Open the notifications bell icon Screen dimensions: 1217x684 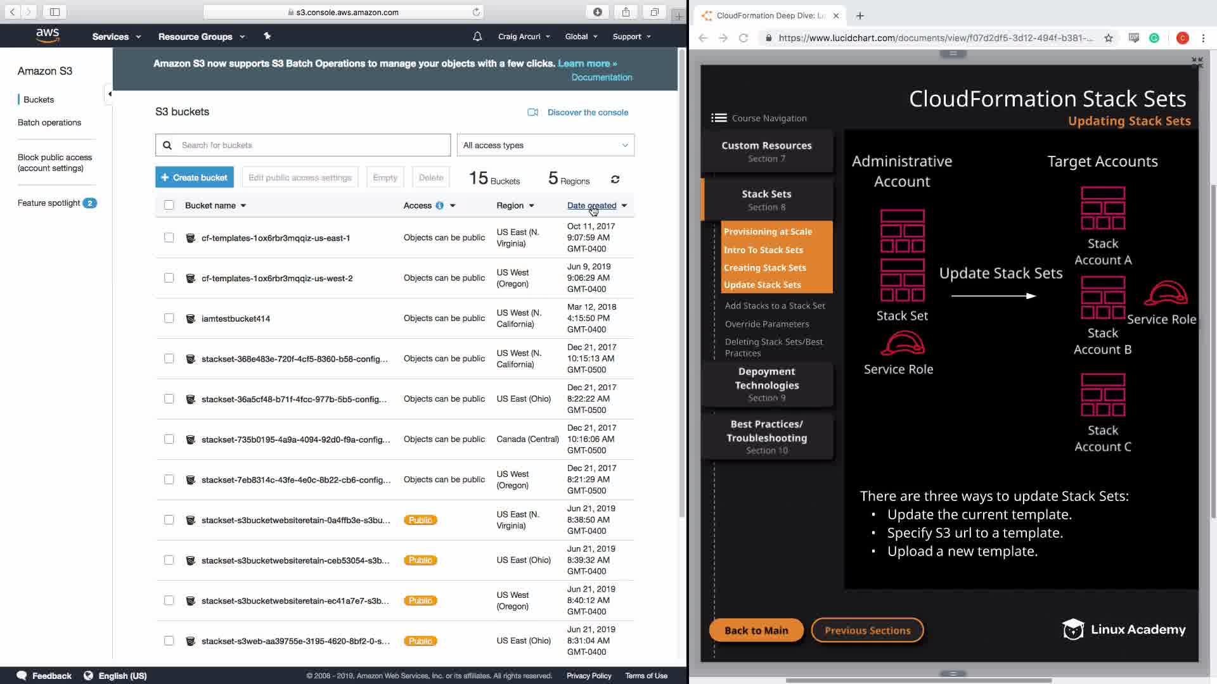click(477, 37)
